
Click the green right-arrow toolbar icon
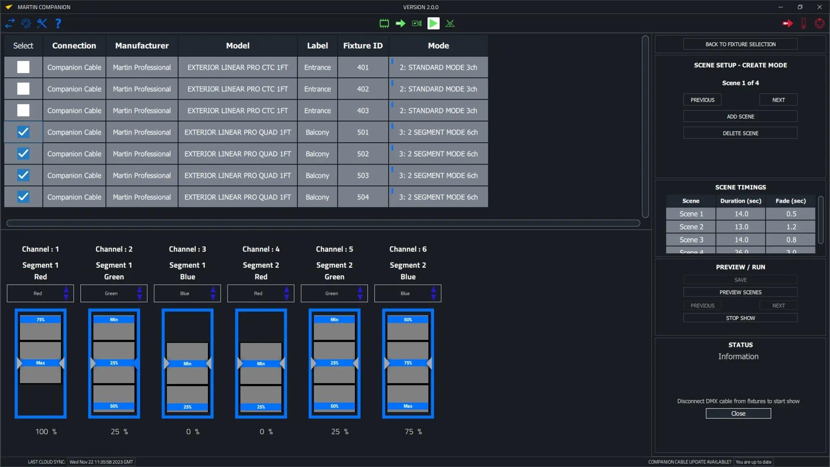click(x=400, y=24)
